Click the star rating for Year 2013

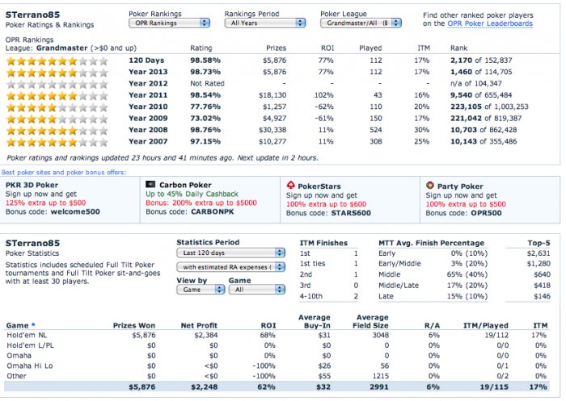(57, 73)
